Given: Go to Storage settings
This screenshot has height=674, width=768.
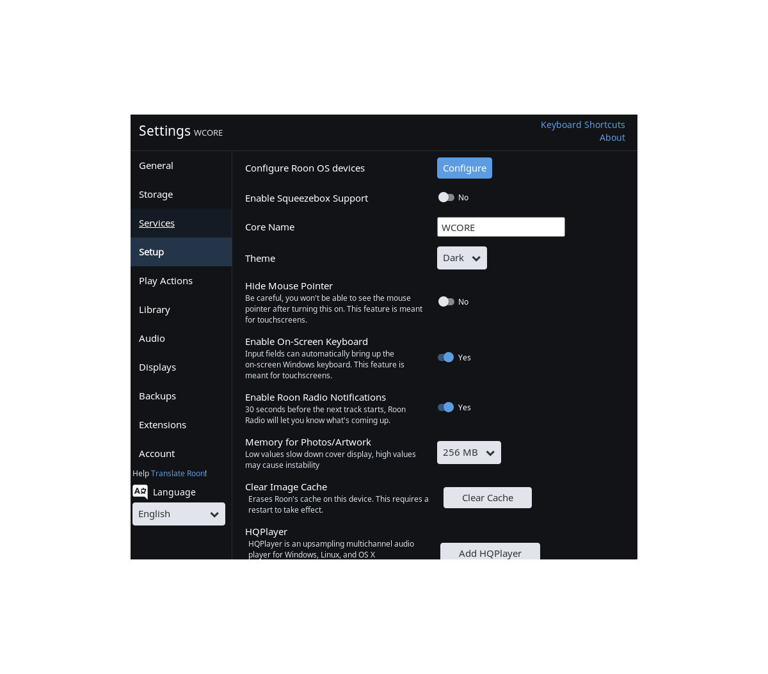Looking at the screenshot, I should [x=181, y=194].
